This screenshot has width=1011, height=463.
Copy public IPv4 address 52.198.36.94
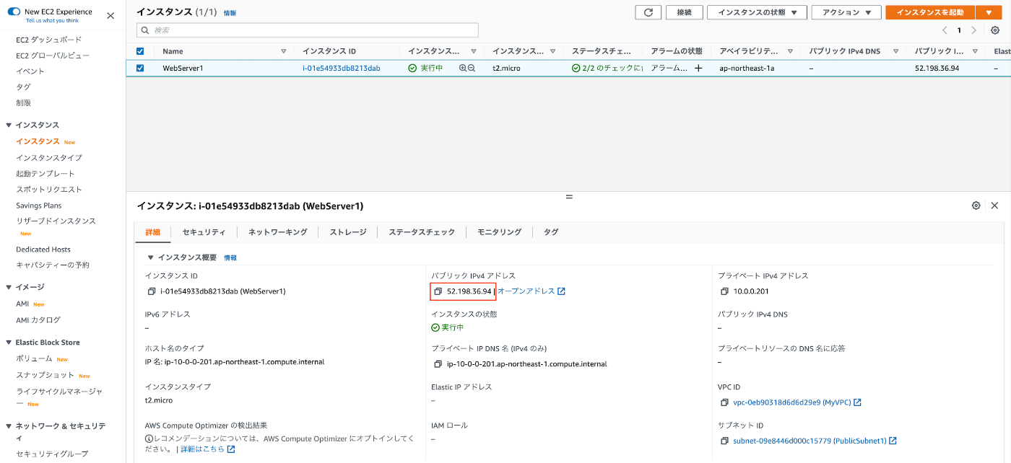438,291
